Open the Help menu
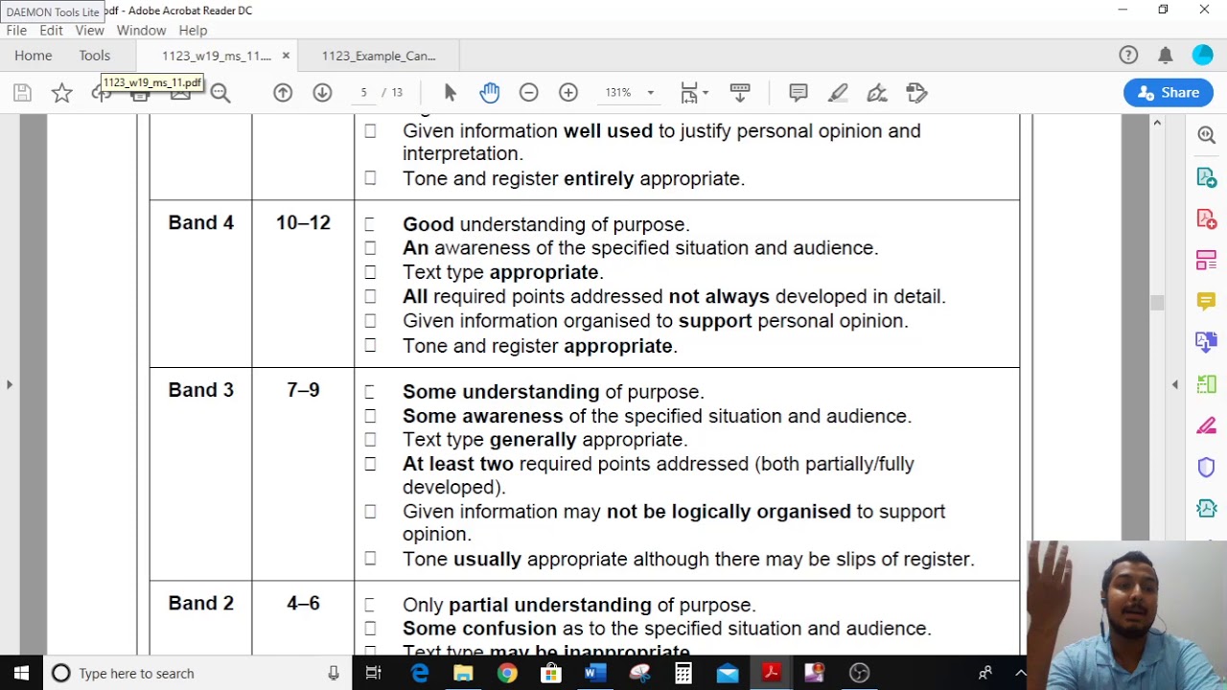Viewport: 1227px width, 690px height. [x=193, y=31]
